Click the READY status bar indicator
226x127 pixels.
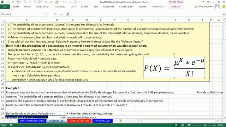(x=4, y=125)
